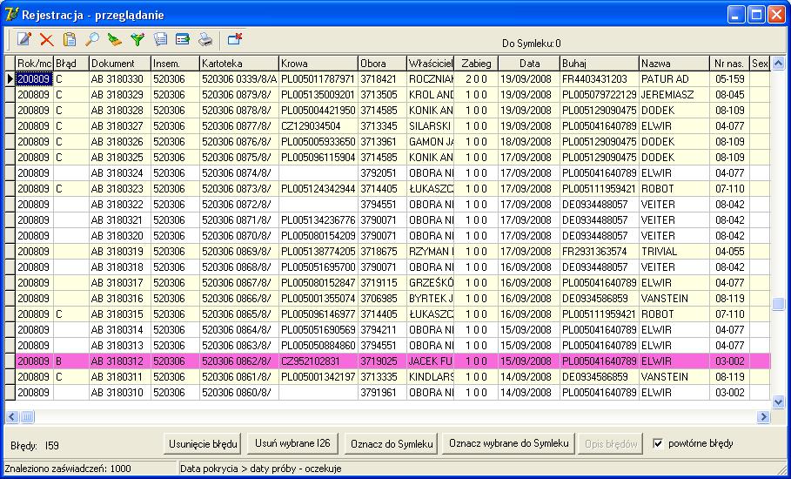This screenshot has height=479, width=791.
Task: Click the printer icon
Action: tap(205, 39)
